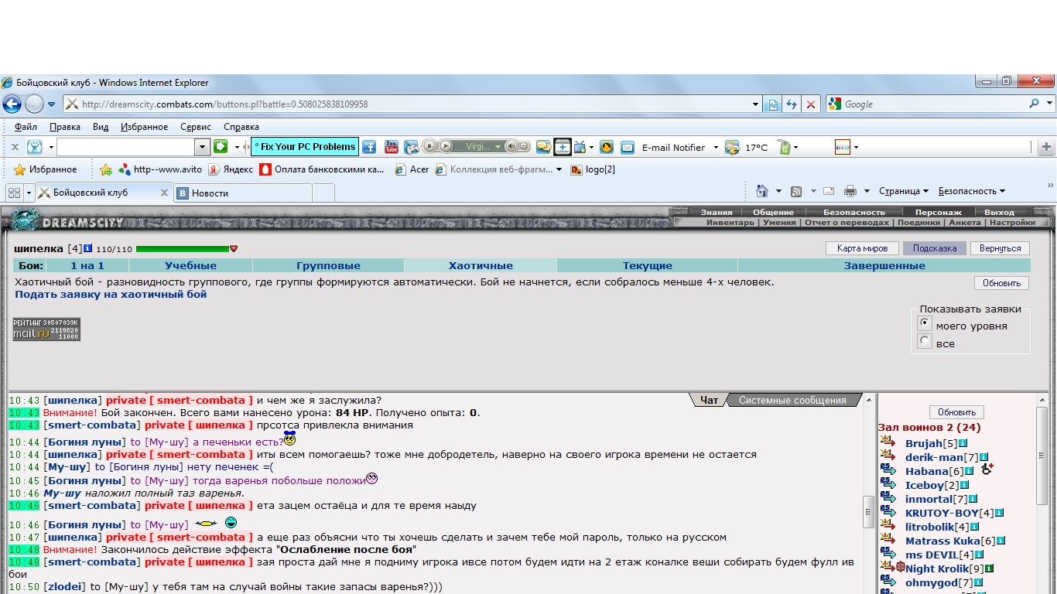Open the Google search provider dropdown
Image resolution: width=1057 pixels, height=594 pixels.
(x=1049, y=104)
